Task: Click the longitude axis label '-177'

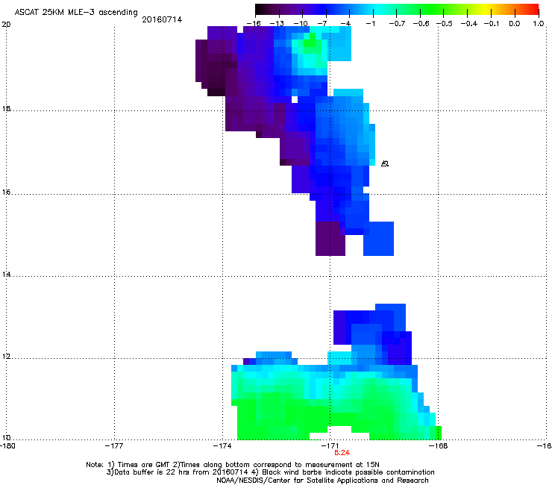Action: (114, 446)
